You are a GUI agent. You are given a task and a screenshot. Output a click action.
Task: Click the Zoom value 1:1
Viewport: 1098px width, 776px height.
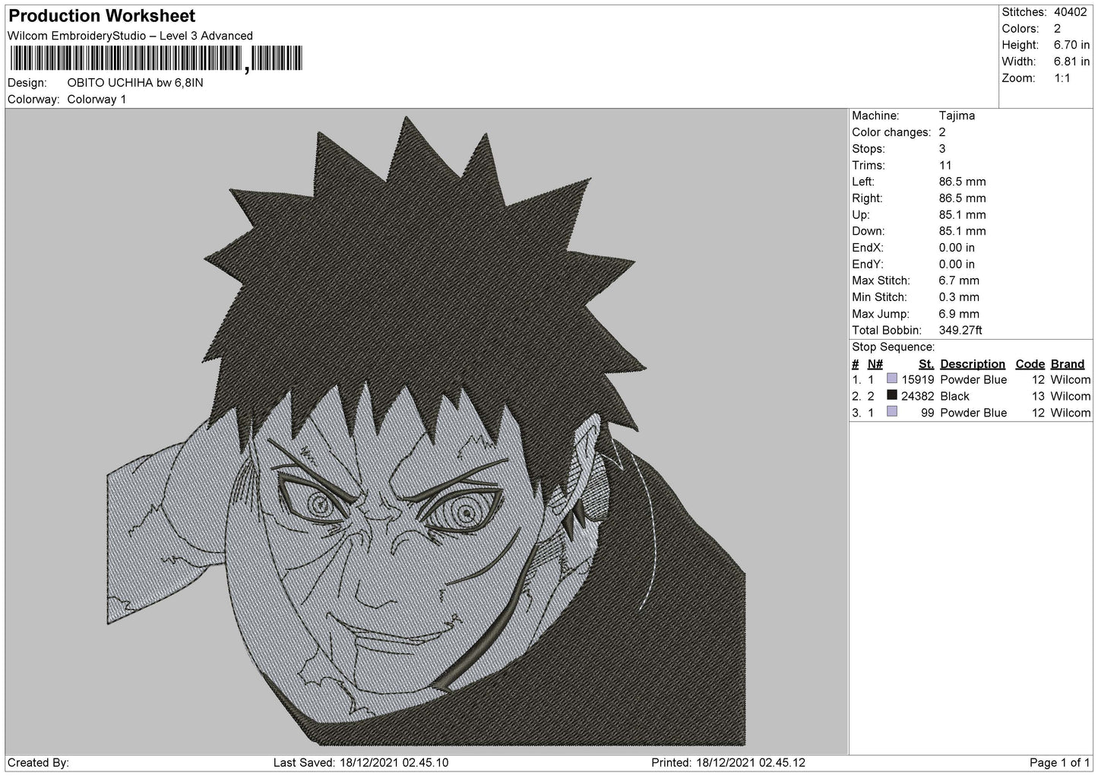point(1062,78)
